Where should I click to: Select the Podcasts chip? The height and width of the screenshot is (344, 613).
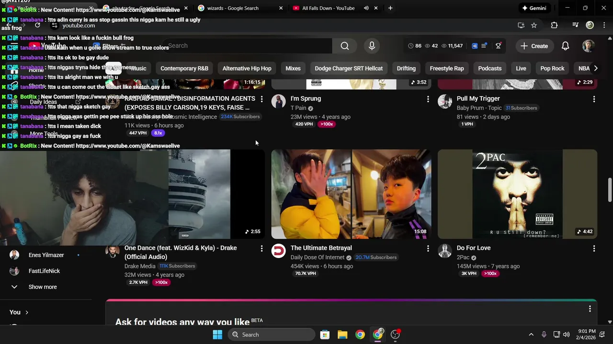click(x=489, y=68)
